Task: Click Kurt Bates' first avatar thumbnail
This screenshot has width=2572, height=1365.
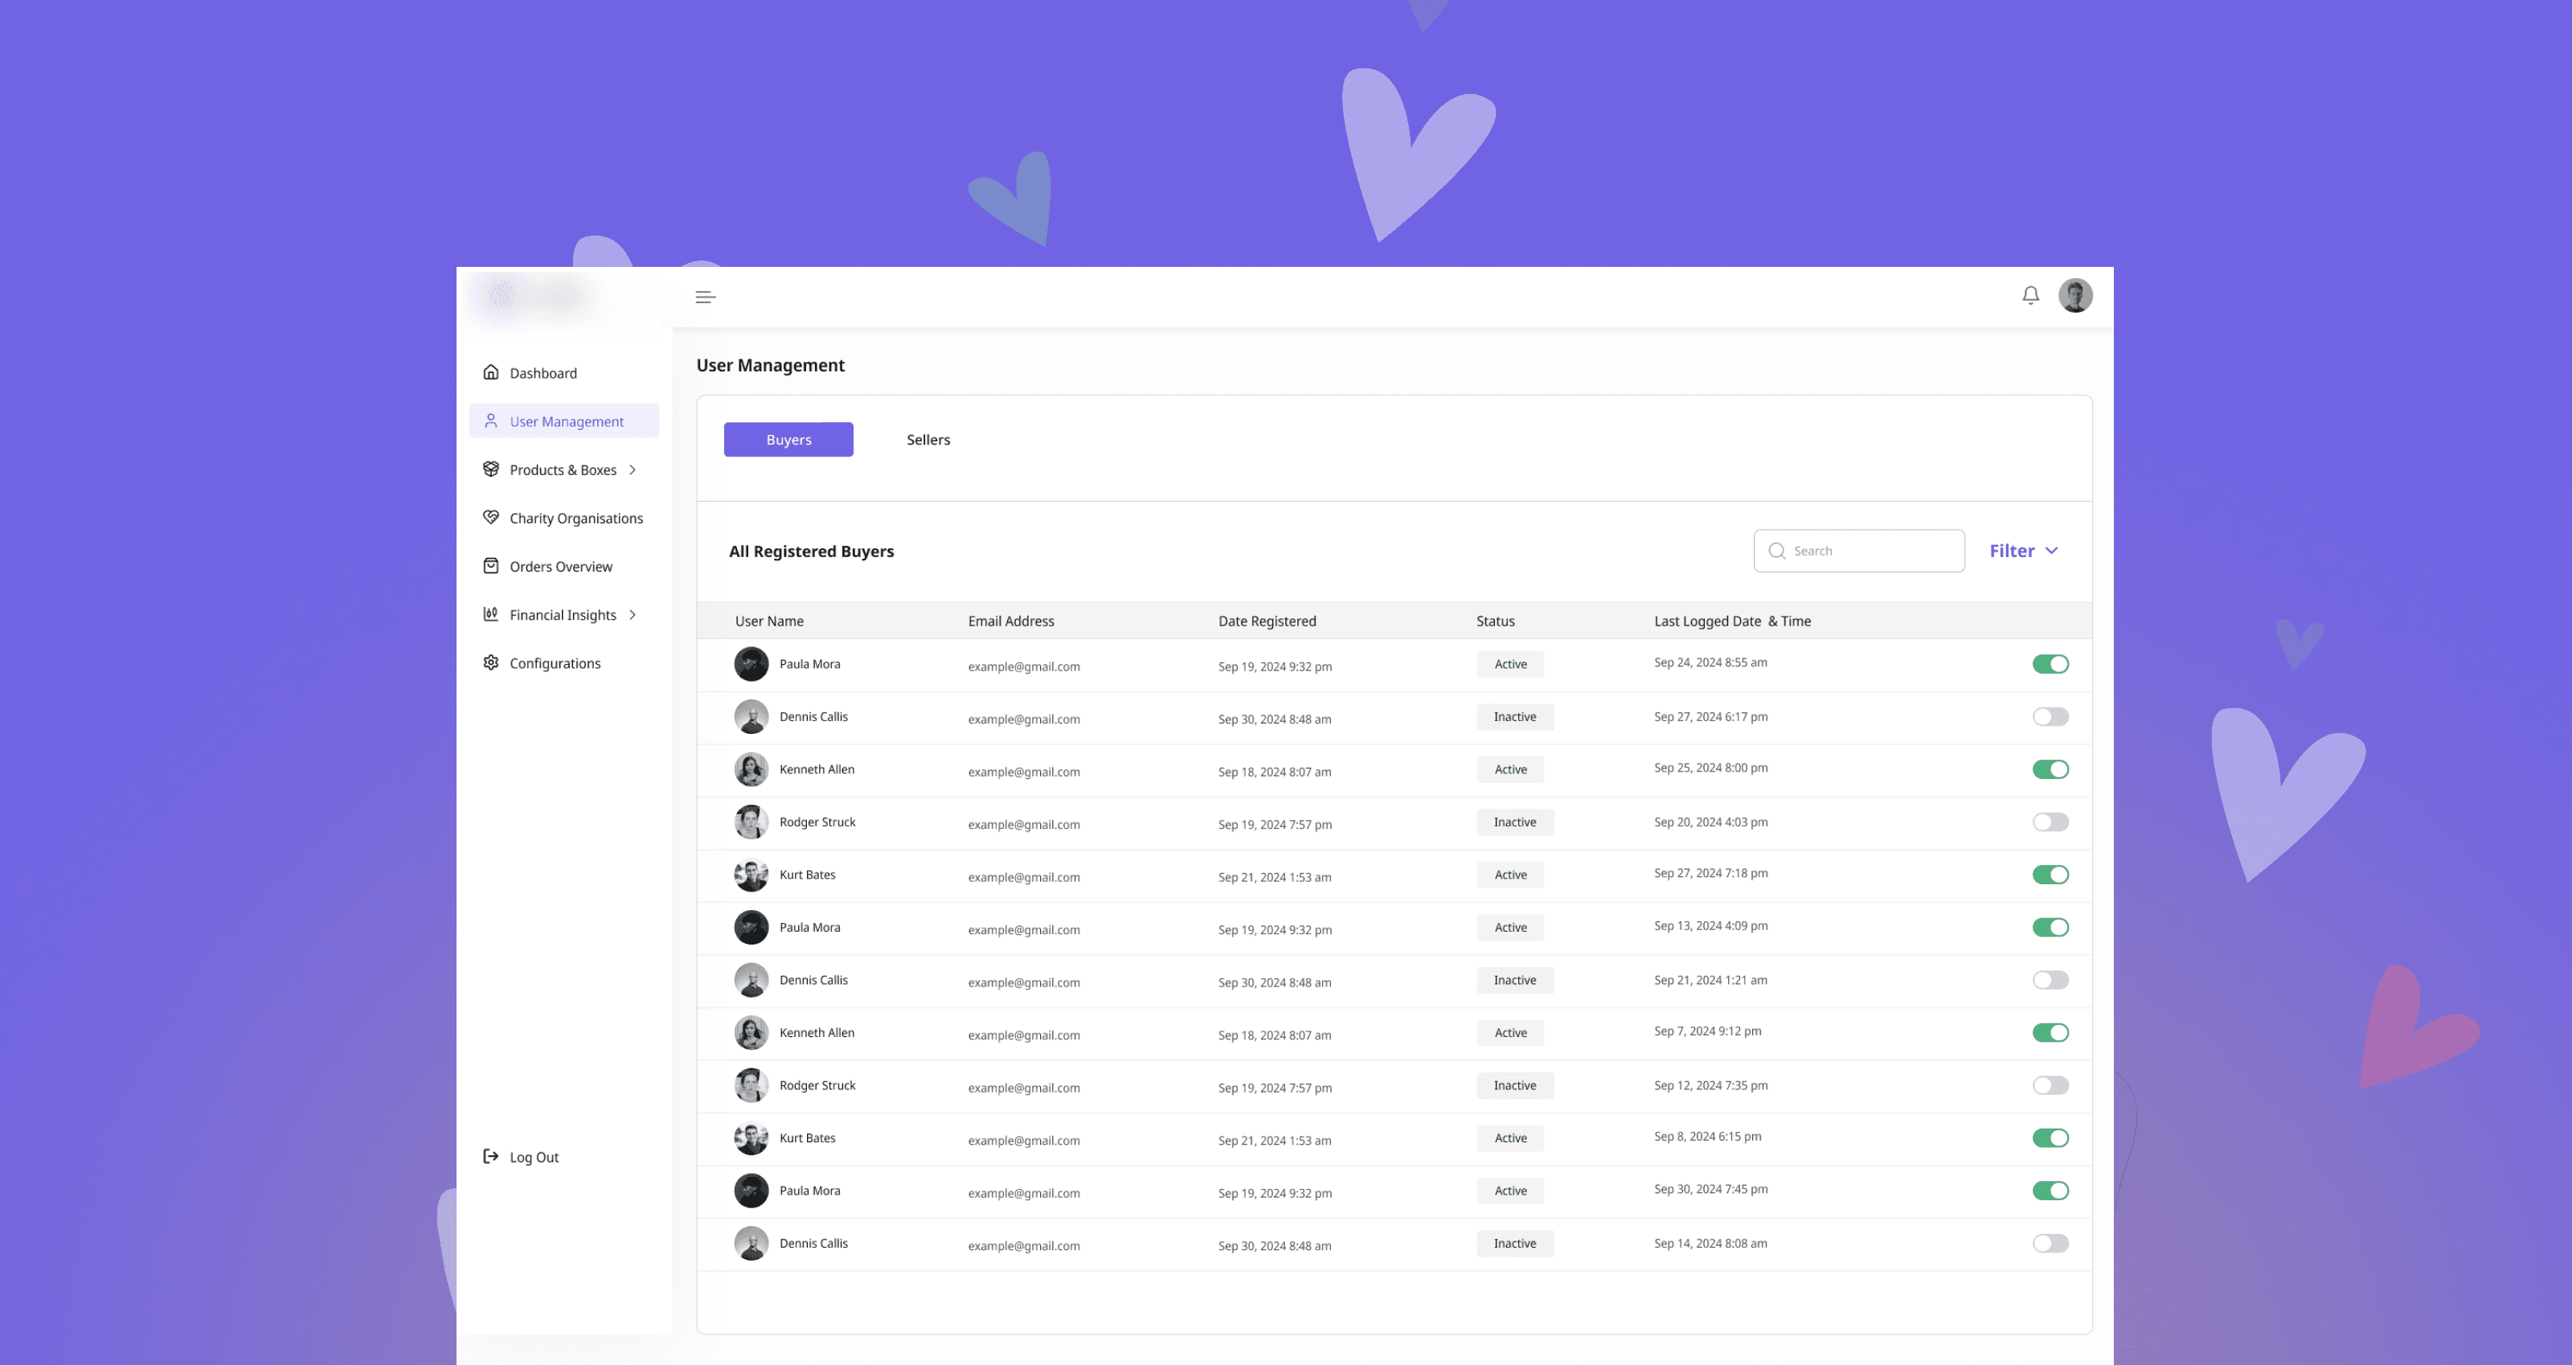Action: pyautogui.click(x=751, y=875)
